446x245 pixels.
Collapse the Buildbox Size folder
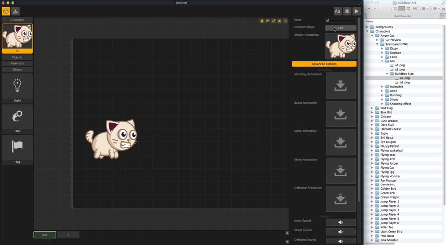[387, 74]
